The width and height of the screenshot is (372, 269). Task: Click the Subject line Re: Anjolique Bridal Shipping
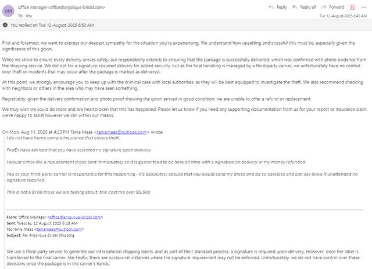click(41, 235)
